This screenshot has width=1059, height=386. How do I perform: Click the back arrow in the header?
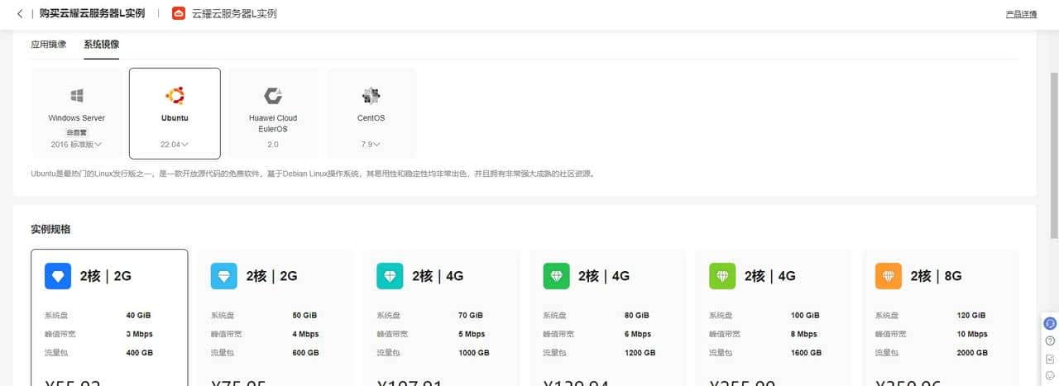click(x=19, y=13)
